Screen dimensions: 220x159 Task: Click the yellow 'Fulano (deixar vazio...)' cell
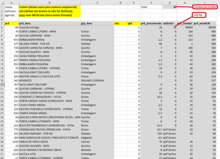pos(50,7)
